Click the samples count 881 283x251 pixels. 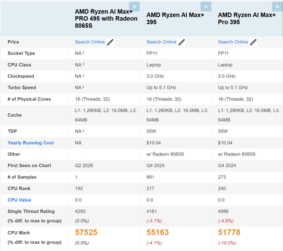150,177
